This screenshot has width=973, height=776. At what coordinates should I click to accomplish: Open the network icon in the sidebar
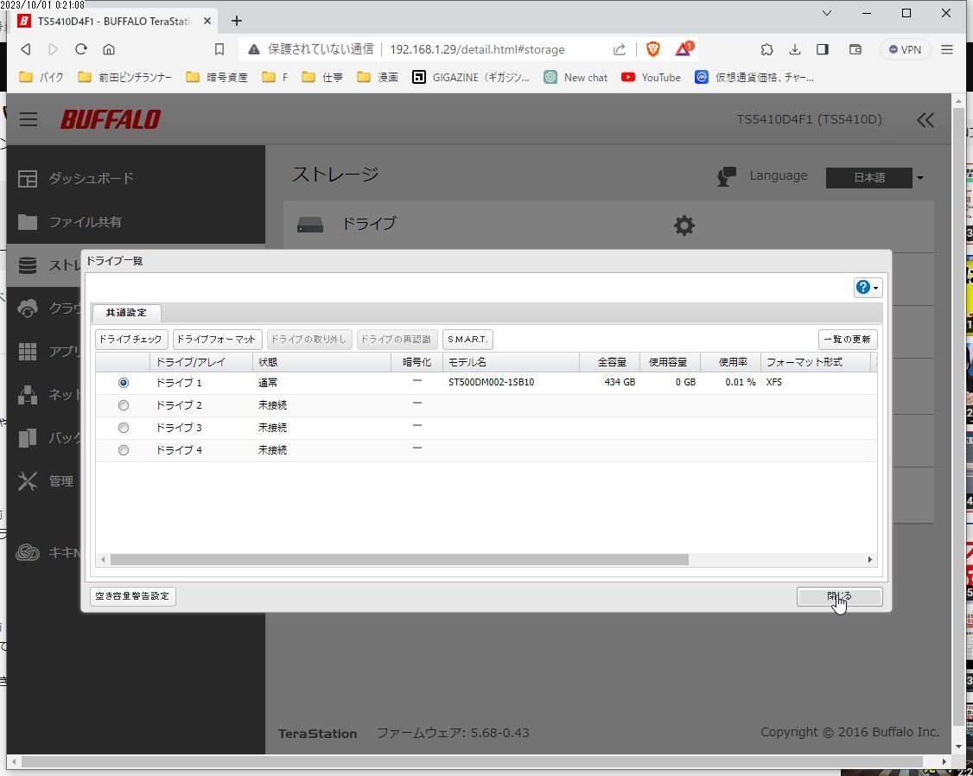28,395
